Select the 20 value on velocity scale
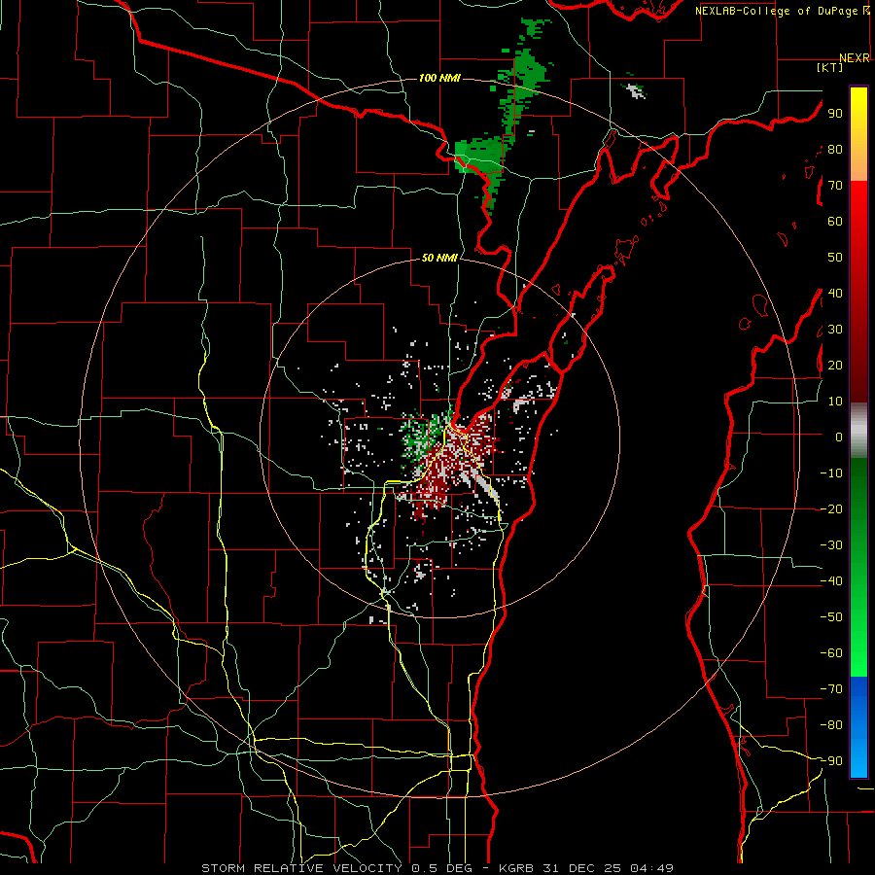Image resolution: width=875 pixels, height=875 pixels. click(x=835, y=365)
